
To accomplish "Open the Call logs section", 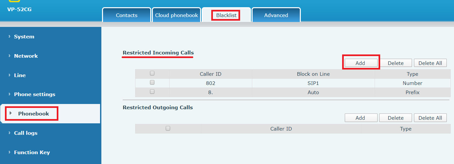I will (x=26, y=133).
